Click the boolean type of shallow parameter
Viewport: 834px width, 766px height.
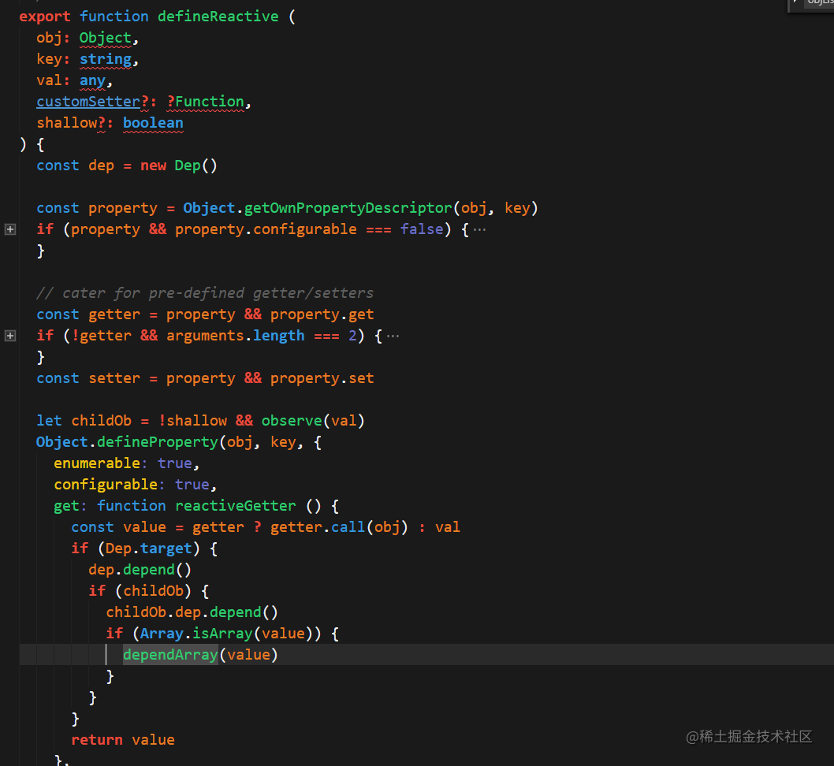(x=153, y=122)
